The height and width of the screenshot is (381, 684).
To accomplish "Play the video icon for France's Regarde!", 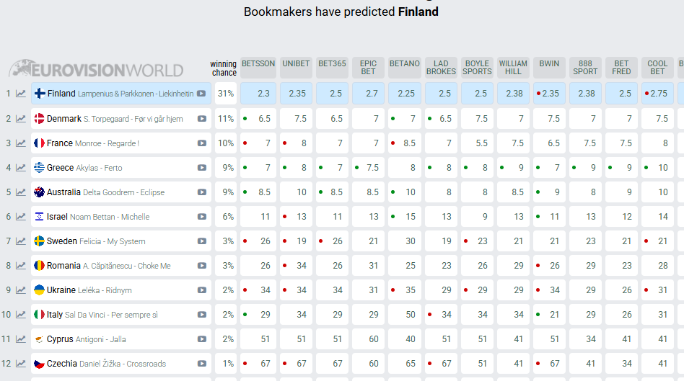I will pyautogui.click(x=202, y=143).
